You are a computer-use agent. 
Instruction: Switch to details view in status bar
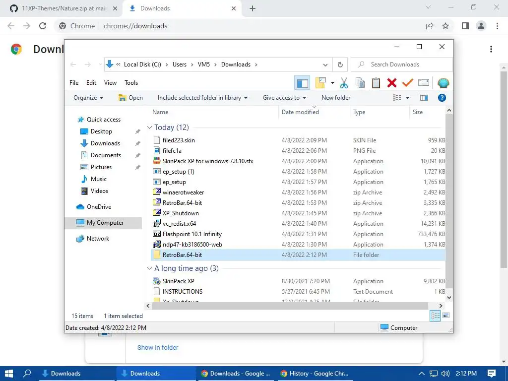(435, 316)
